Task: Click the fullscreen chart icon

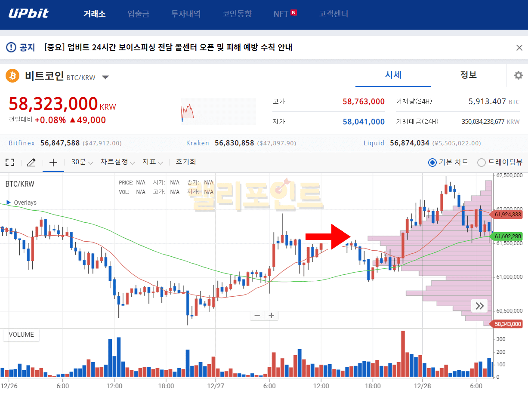Action: tap(10, 162)
